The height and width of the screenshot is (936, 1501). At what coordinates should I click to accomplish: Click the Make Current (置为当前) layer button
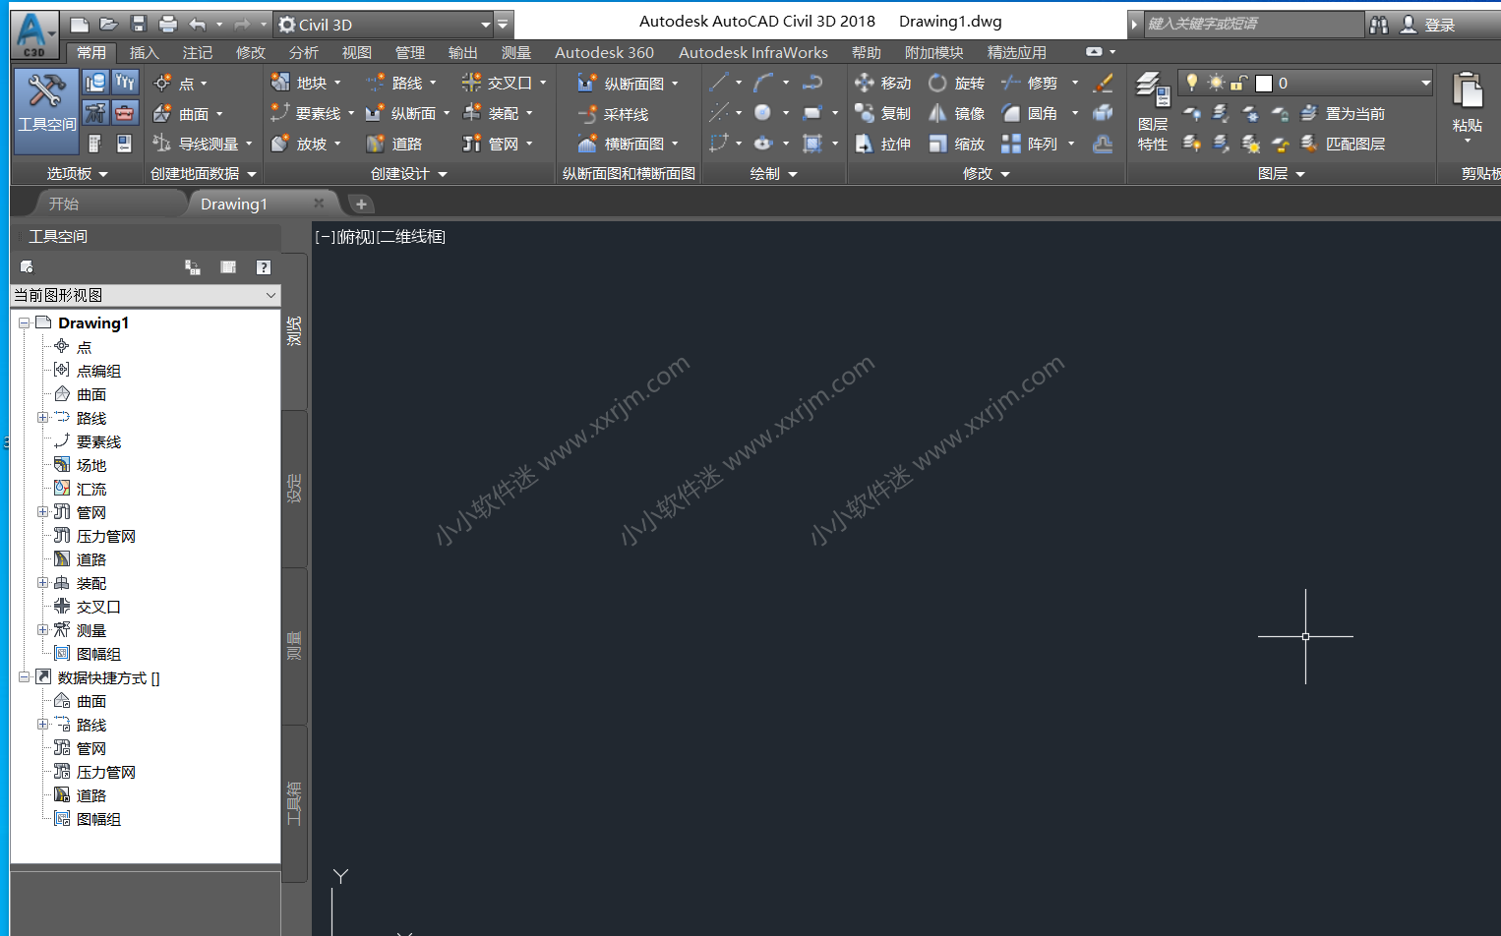pos(1344,113)
